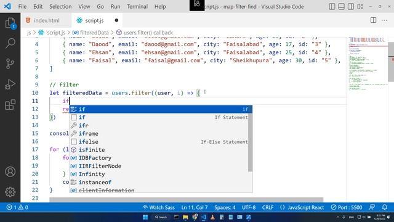This screenshot has height=222, width=394.
Task: Switch to the index.html tab
Action: pyautogui.click(x=46, y=20)
